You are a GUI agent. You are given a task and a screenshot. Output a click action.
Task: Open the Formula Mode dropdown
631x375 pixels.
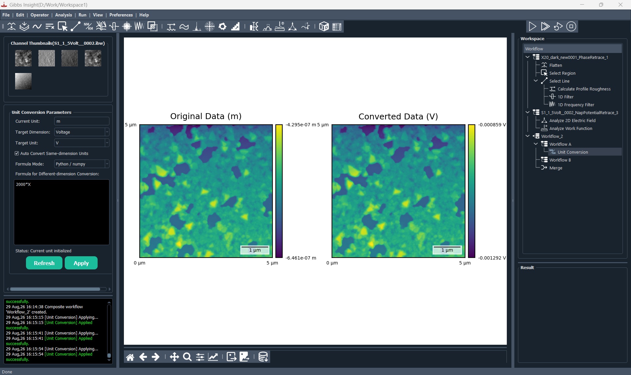(x=82, y=164)
